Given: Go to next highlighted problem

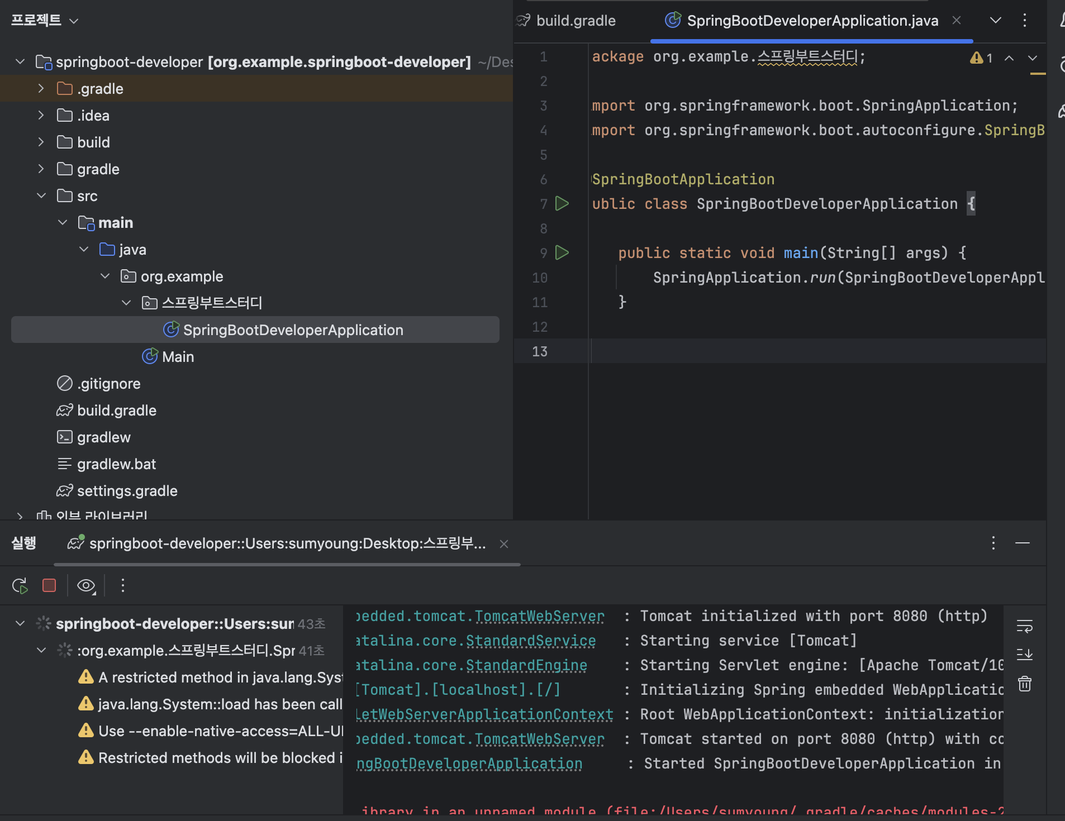Looking at the screenshot, I should 1033,58.
